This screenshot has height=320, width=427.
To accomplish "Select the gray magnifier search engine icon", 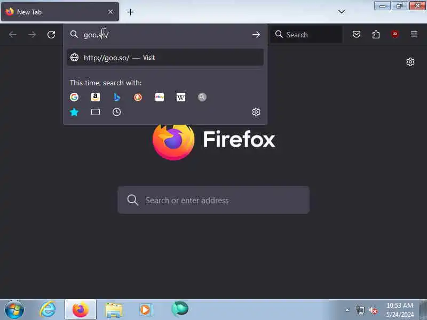I will [x=202, y=97].
